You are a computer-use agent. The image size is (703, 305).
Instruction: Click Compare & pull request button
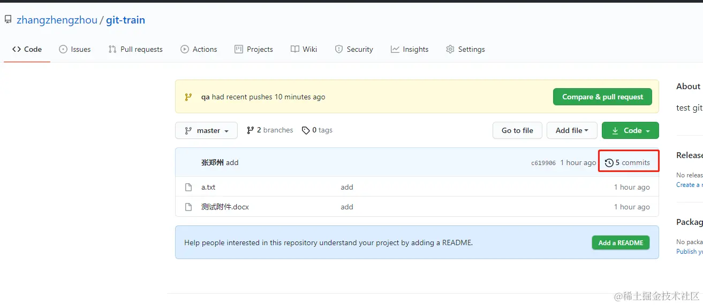pos(602,97)
